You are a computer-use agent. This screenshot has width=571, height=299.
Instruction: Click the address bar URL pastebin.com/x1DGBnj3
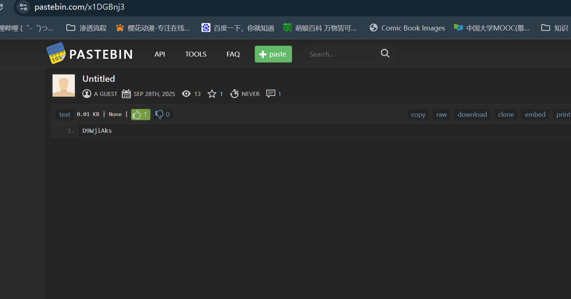[x=80, y=7]
